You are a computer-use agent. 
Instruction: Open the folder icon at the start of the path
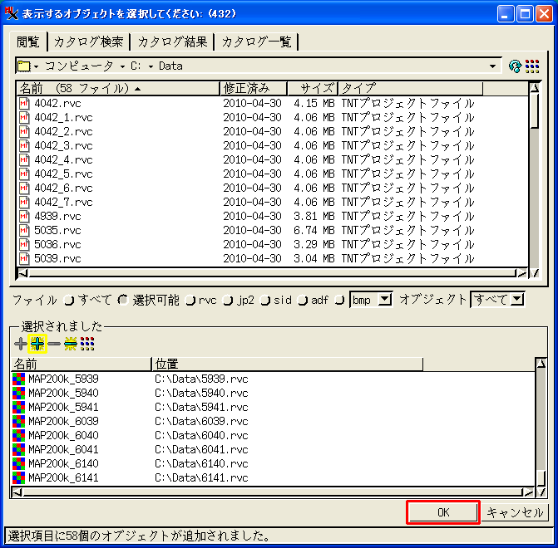coord(24,66)
